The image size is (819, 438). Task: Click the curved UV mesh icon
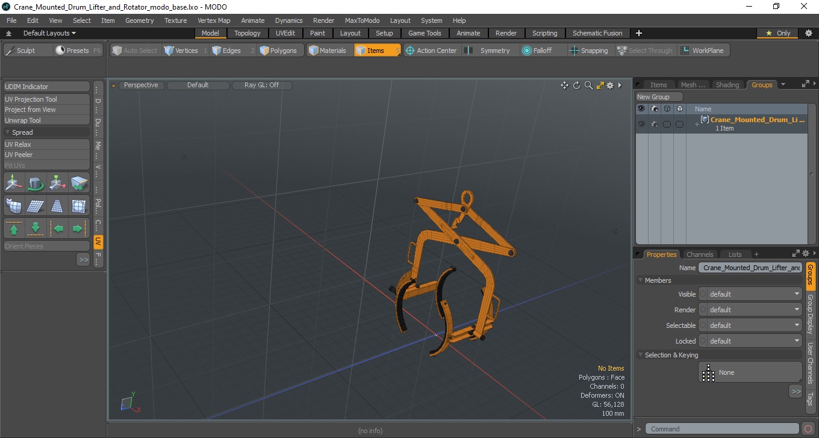[14, 206]
